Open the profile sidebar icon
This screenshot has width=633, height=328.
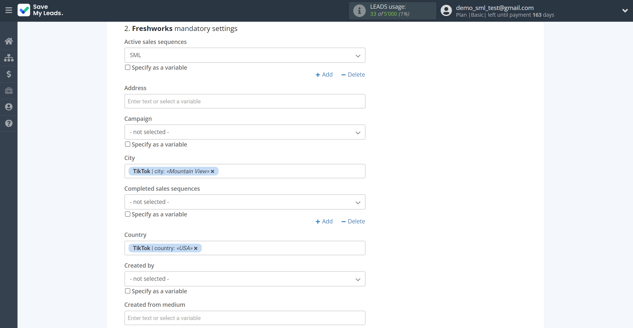[9, 107]
